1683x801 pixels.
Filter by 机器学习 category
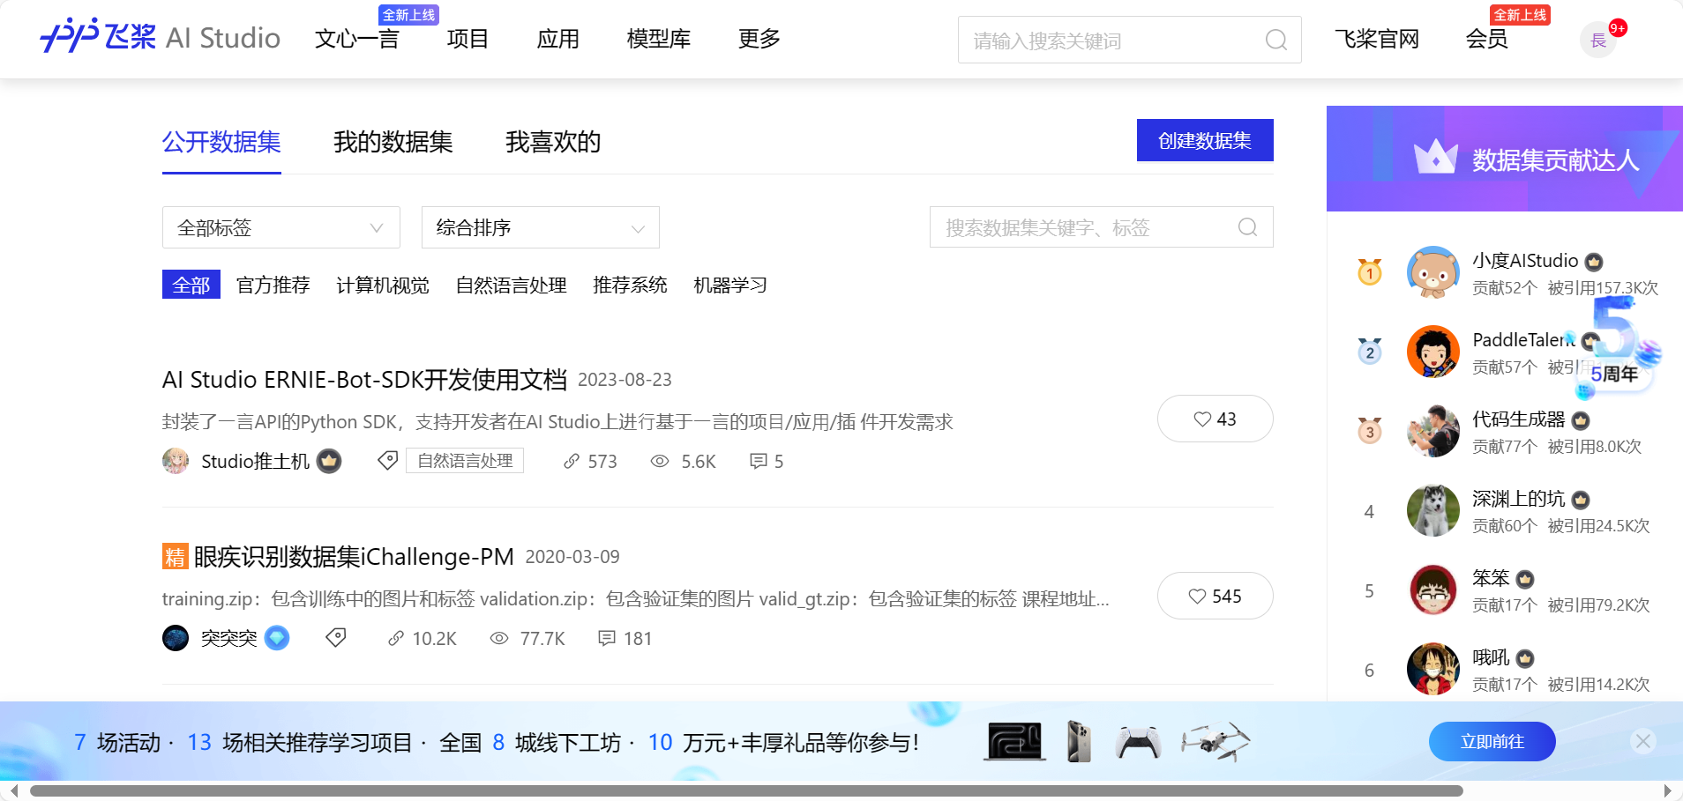(730, 285)
